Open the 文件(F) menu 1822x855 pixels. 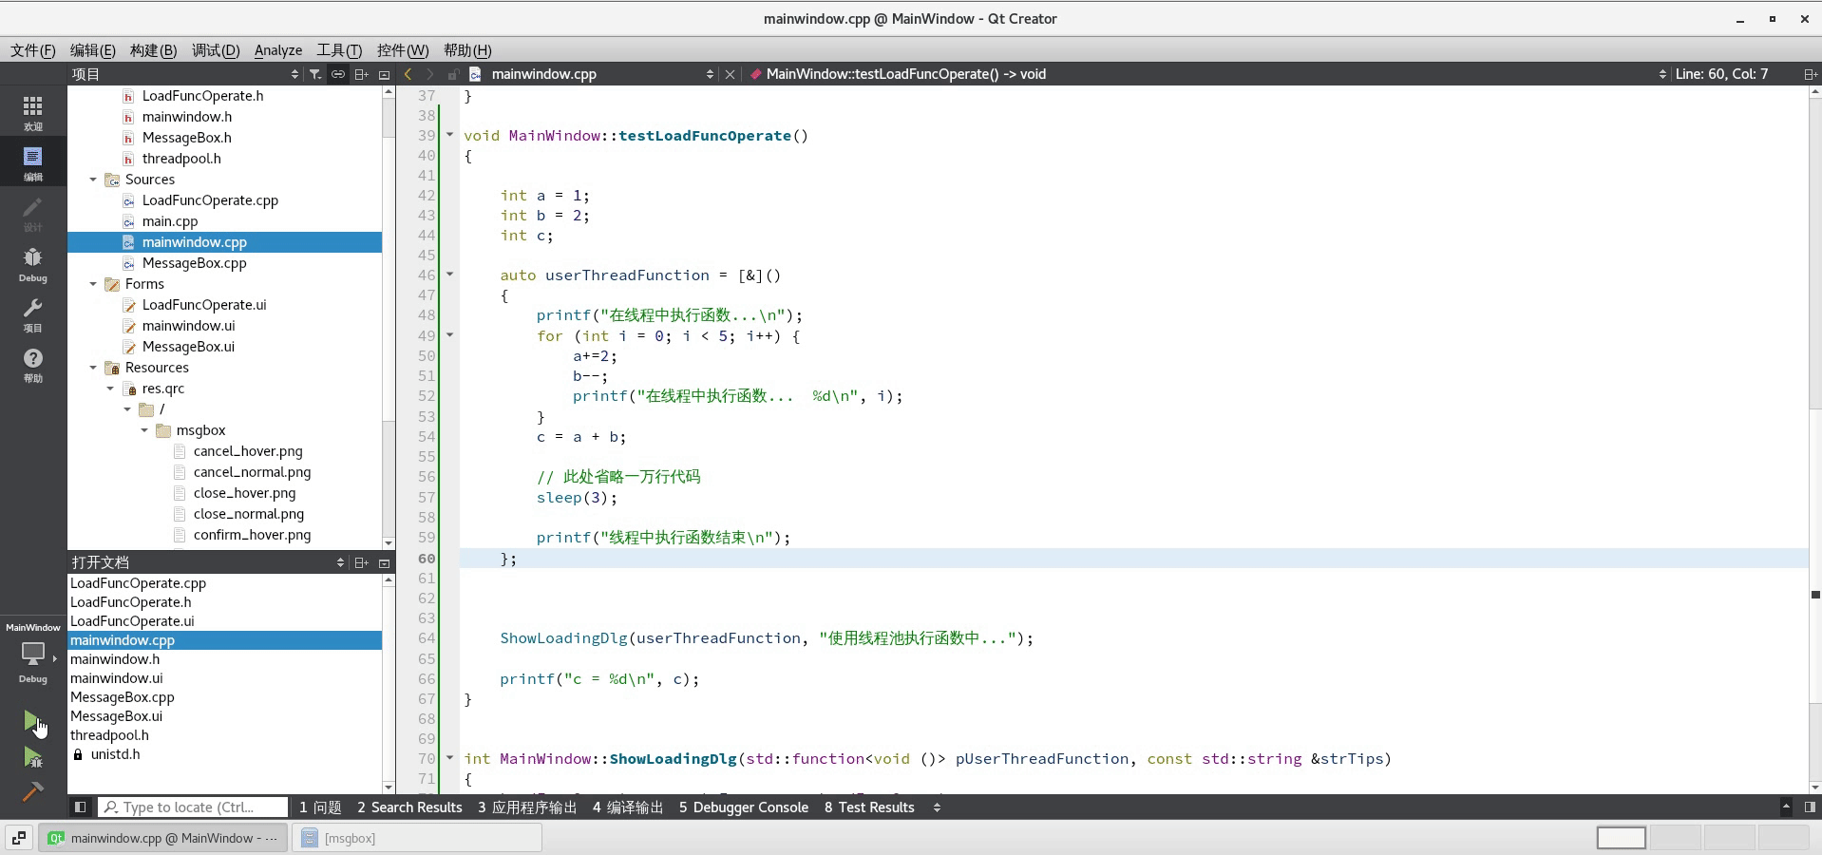[x=33, y=50]
